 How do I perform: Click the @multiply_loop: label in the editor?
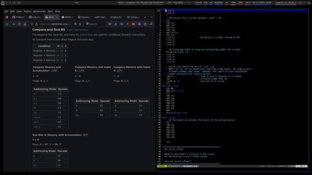(170, 86)
